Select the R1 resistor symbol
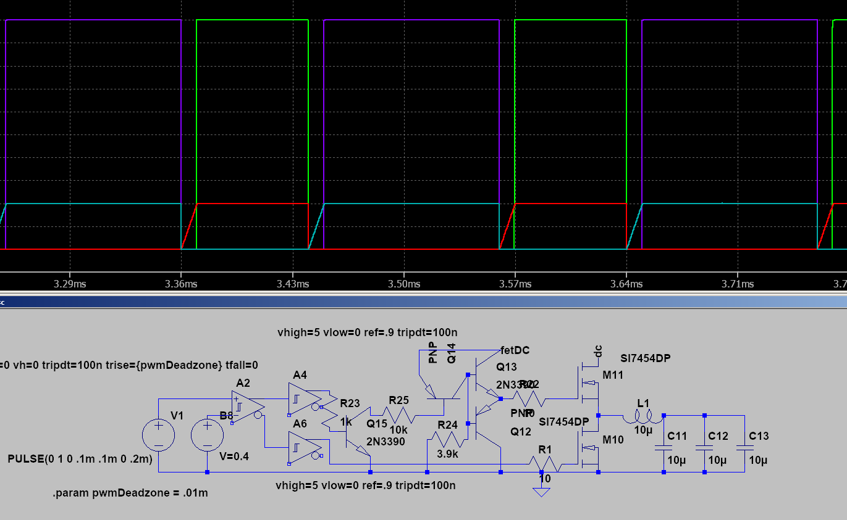 tap(545, 463)
